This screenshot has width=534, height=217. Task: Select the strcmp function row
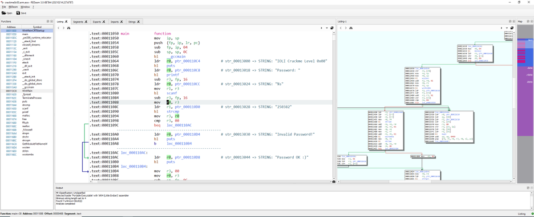coord(27,105)
